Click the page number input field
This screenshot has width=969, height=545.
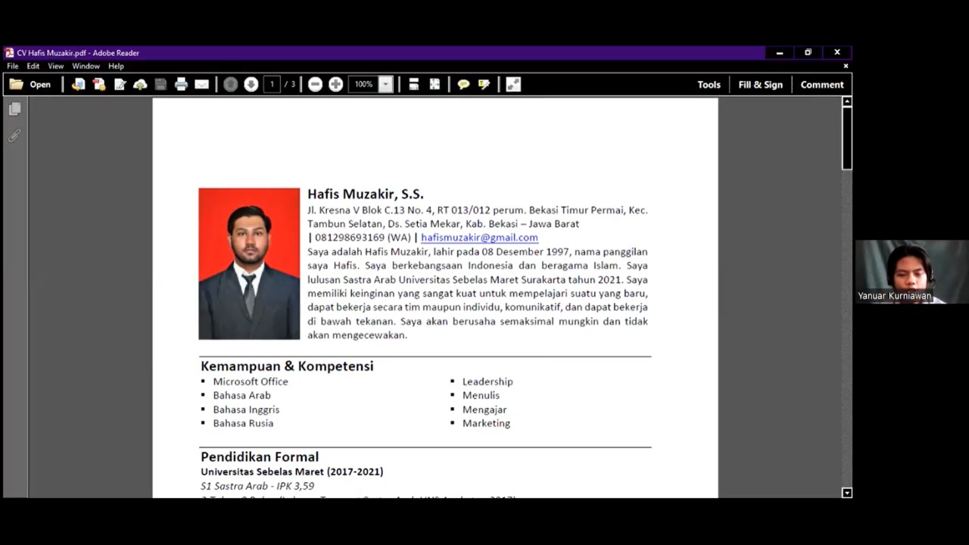[x=272, y=85]
